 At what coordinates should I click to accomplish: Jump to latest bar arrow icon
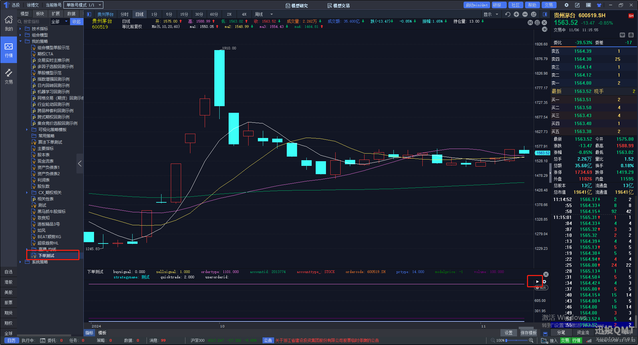(544, 29)
